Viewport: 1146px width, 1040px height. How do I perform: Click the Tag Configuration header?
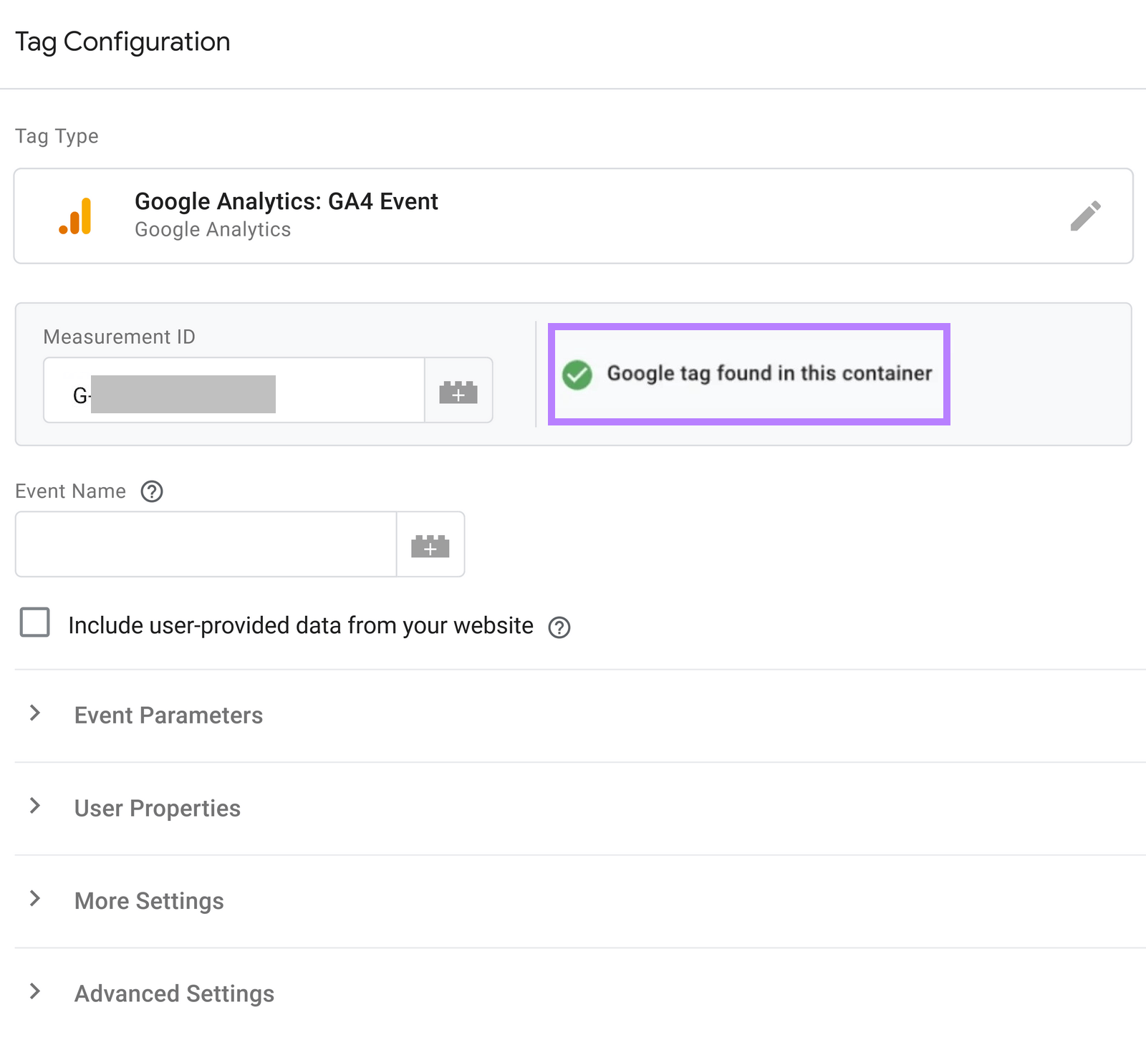coord(123,41)
